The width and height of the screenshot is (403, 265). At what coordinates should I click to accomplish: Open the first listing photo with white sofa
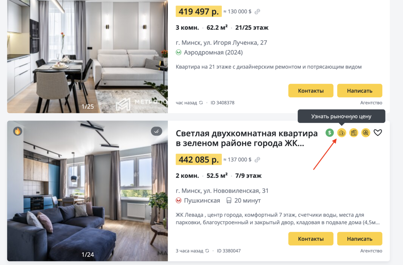tap(87, 57)
